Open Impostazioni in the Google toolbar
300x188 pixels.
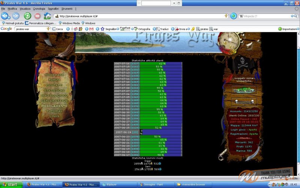[287, 29]
